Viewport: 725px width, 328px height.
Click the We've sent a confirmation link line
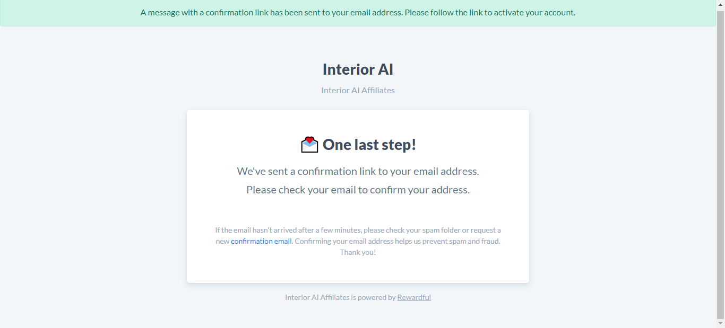(x=358, y=171)
